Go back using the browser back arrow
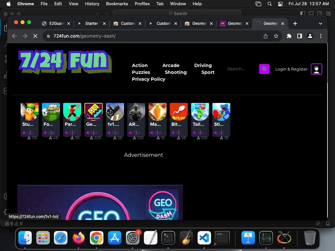 [x=14, y=36]
